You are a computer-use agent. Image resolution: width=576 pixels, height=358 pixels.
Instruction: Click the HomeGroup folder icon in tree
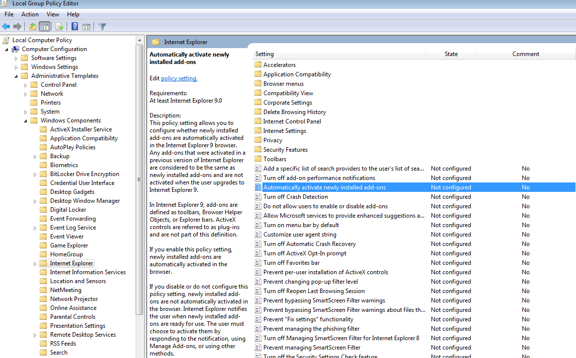(x=43, y=254)
